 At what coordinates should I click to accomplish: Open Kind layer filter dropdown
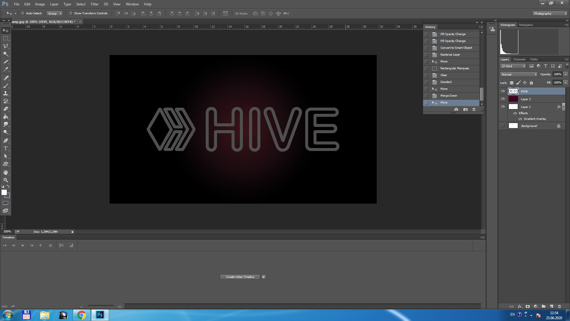click(x=513, y=66)
